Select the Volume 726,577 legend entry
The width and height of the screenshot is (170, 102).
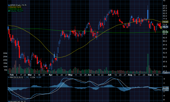(x=17, y=11)
